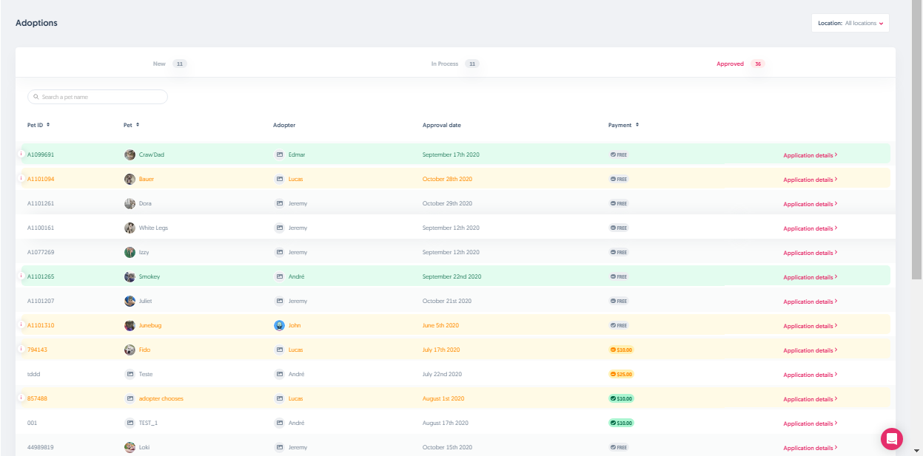Click John's adopter profile avatar

pyautogui.click(x=279, y=325)
